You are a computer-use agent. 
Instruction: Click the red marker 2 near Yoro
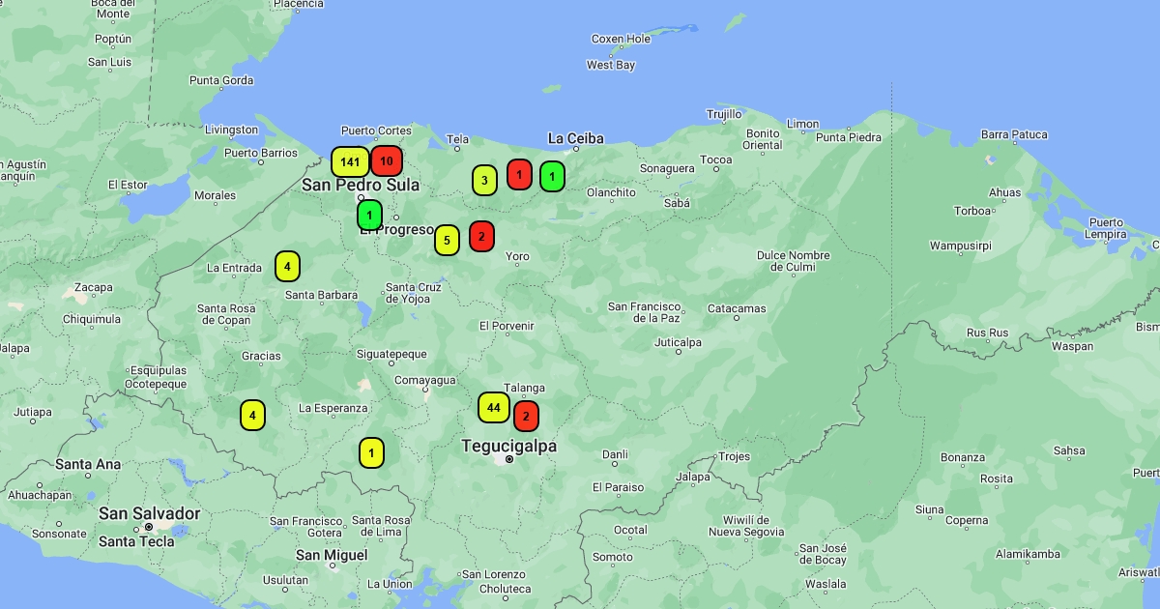tap(481, 236)
